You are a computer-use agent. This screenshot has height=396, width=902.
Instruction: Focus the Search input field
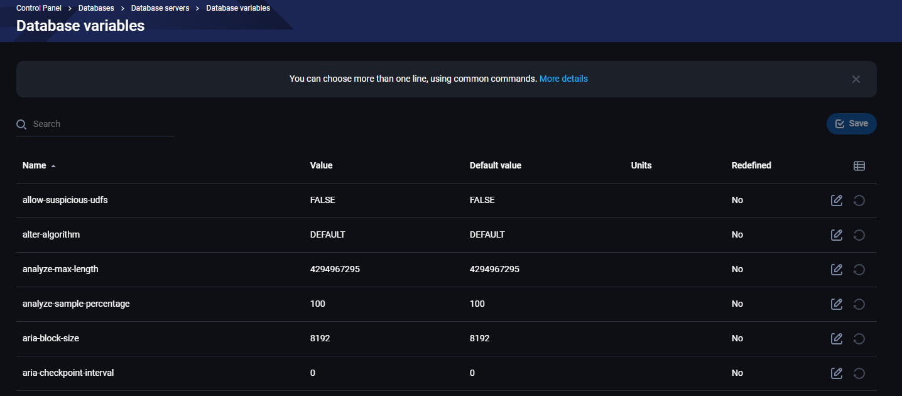[x=101, y=124]
